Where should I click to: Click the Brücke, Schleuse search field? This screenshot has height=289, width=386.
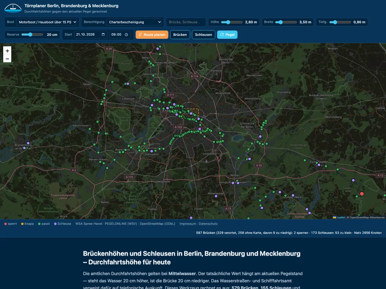(x=186, y=22)
